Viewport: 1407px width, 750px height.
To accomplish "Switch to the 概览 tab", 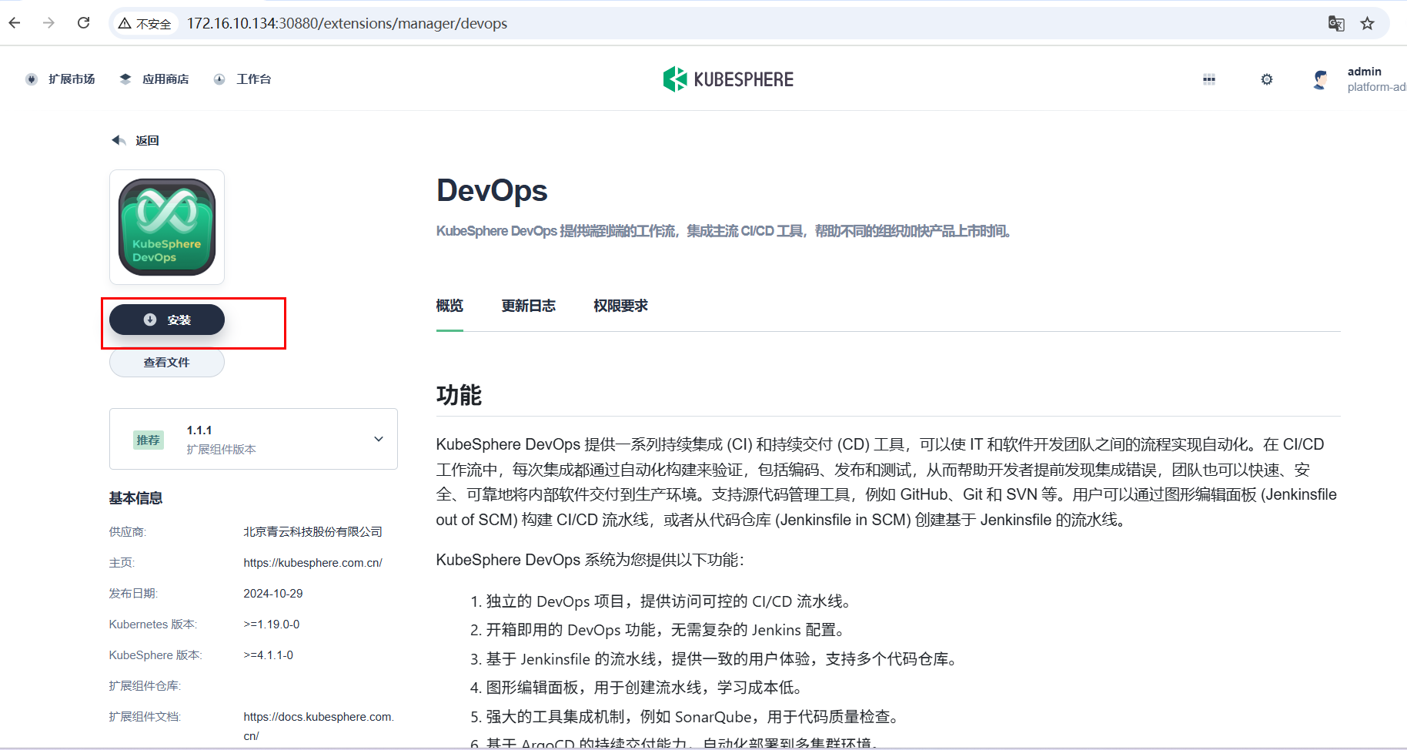I will (450, 306).
